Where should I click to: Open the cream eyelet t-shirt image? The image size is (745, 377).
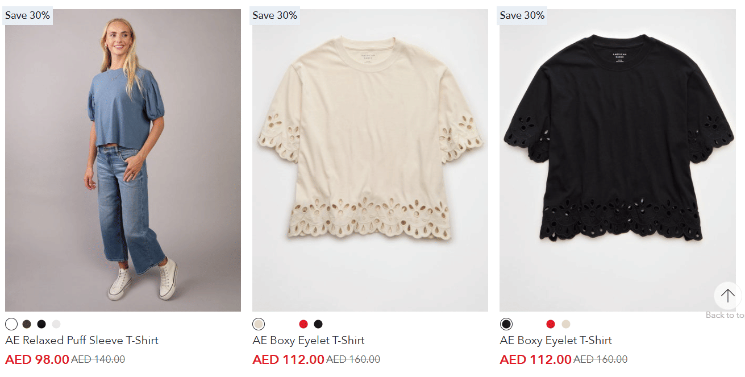tap(370, 160)
